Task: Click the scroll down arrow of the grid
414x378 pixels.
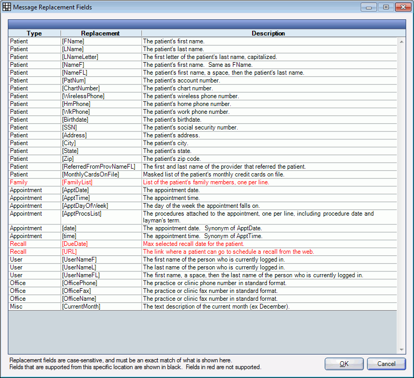Action: 401,350
